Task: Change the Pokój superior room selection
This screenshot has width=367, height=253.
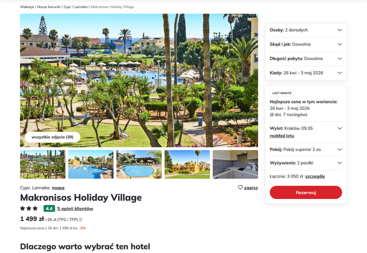Action: pyautogui.click(x=306, y=149)
